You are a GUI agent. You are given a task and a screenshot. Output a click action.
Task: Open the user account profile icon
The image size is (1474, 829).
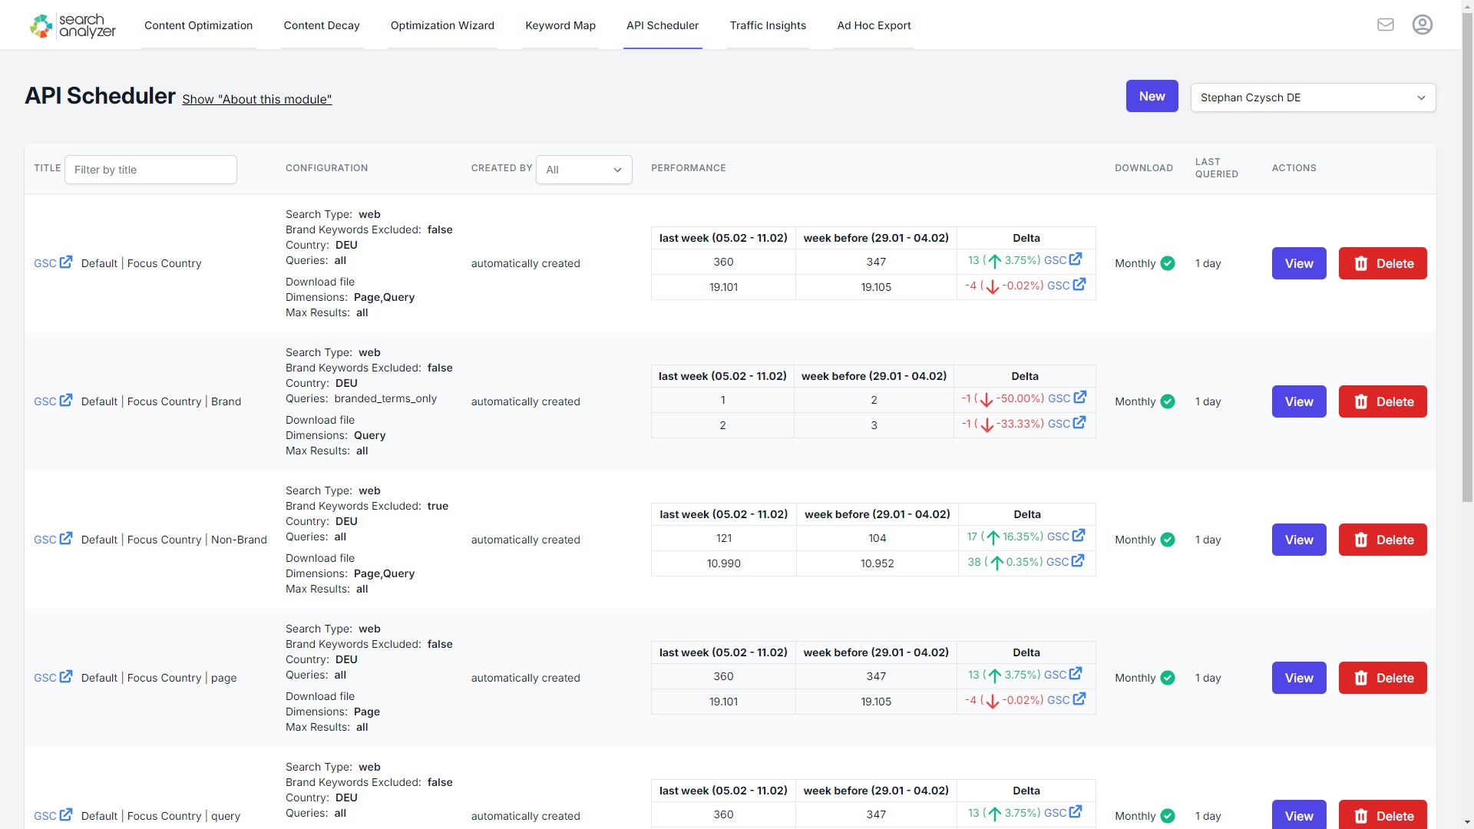(x=1422, y=24)
